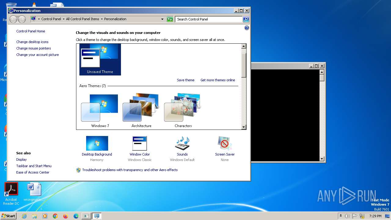The height and width of the screenshot is (220, 391).
Task: Click the help question mark icon
Action: point(247,28)
